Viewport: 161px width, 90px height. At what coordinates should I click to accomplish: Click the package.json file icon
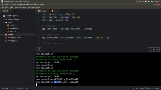[x=6, y=41]
